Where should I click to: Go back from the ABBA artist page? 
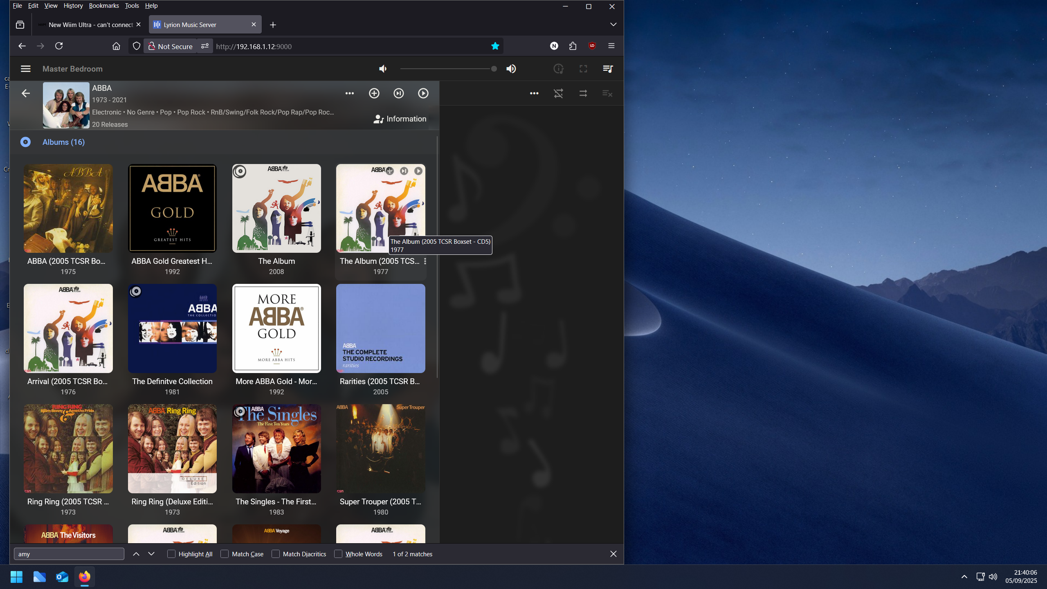(25, 93)
